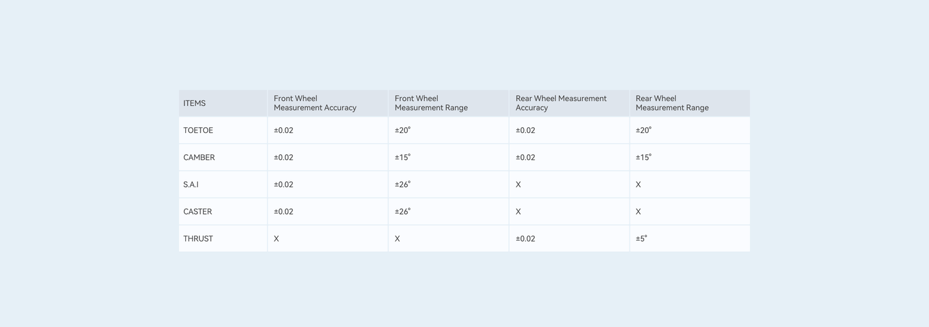Click S.A.I rear wheel accuracy X cell
The width and height of the screenshot is (929, 327).
(x=518, y=184)
